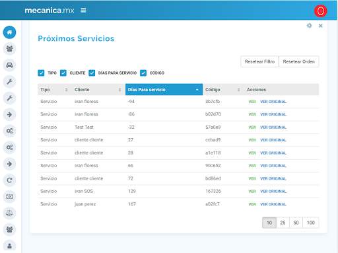
Task: Open the lower group of people sidebar icon
Action: click(9, 229)
